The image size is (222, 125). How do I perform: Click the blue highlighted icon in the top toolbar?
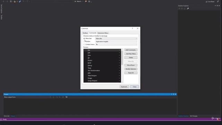point(20,1)
